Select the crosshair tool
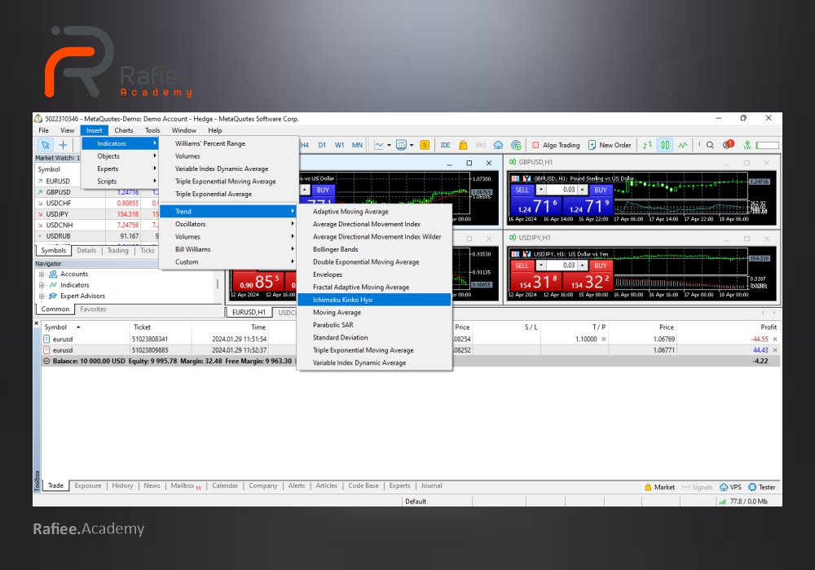The height and width of the screenshot is (570, 815). [63, 145]
